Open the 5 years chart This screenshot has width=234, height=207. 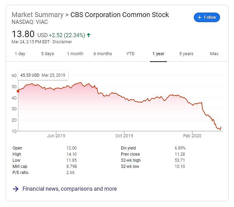coord(186,54)
